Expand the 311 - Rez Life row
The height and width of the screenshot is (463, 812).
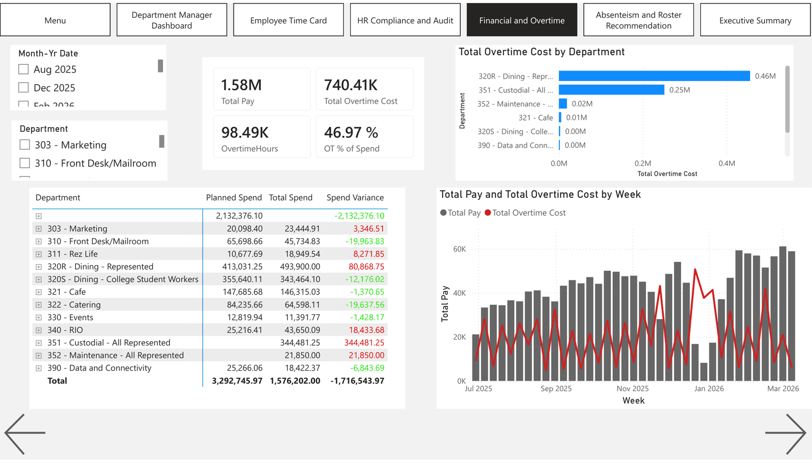39,254
